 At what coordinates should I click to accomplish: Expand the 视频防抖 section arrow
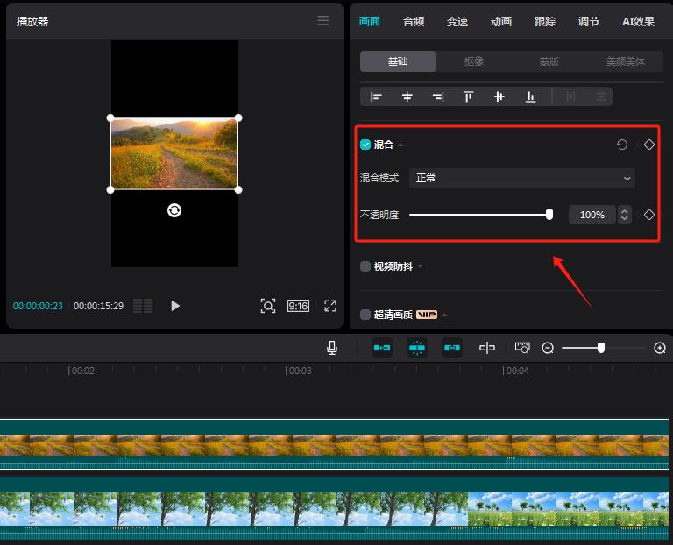click(420, 266)
